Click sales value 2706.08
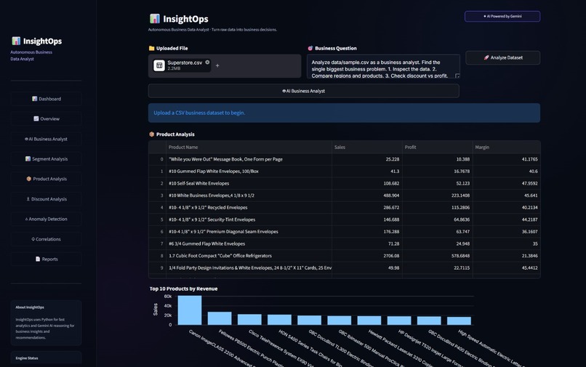Screen dimensions: 586x367 (391, 256)
